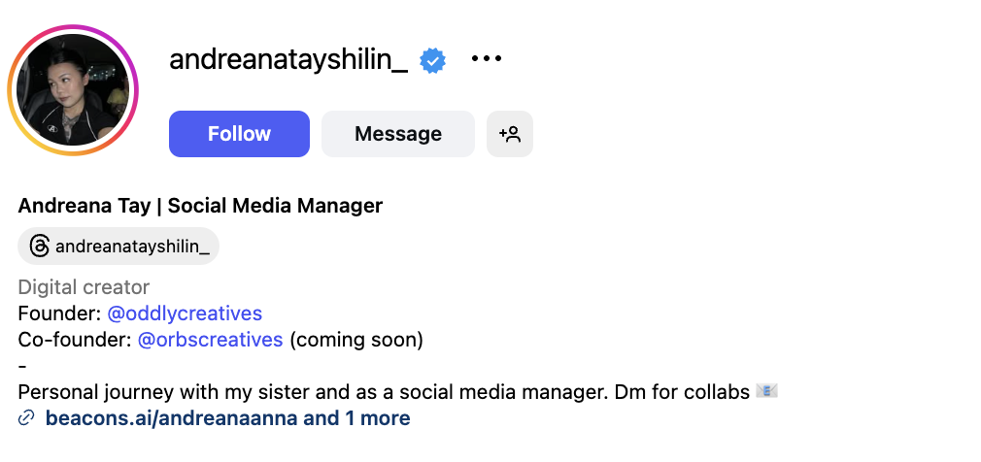
Task: Click the Threads logo icon
Action: pos(39,247)
